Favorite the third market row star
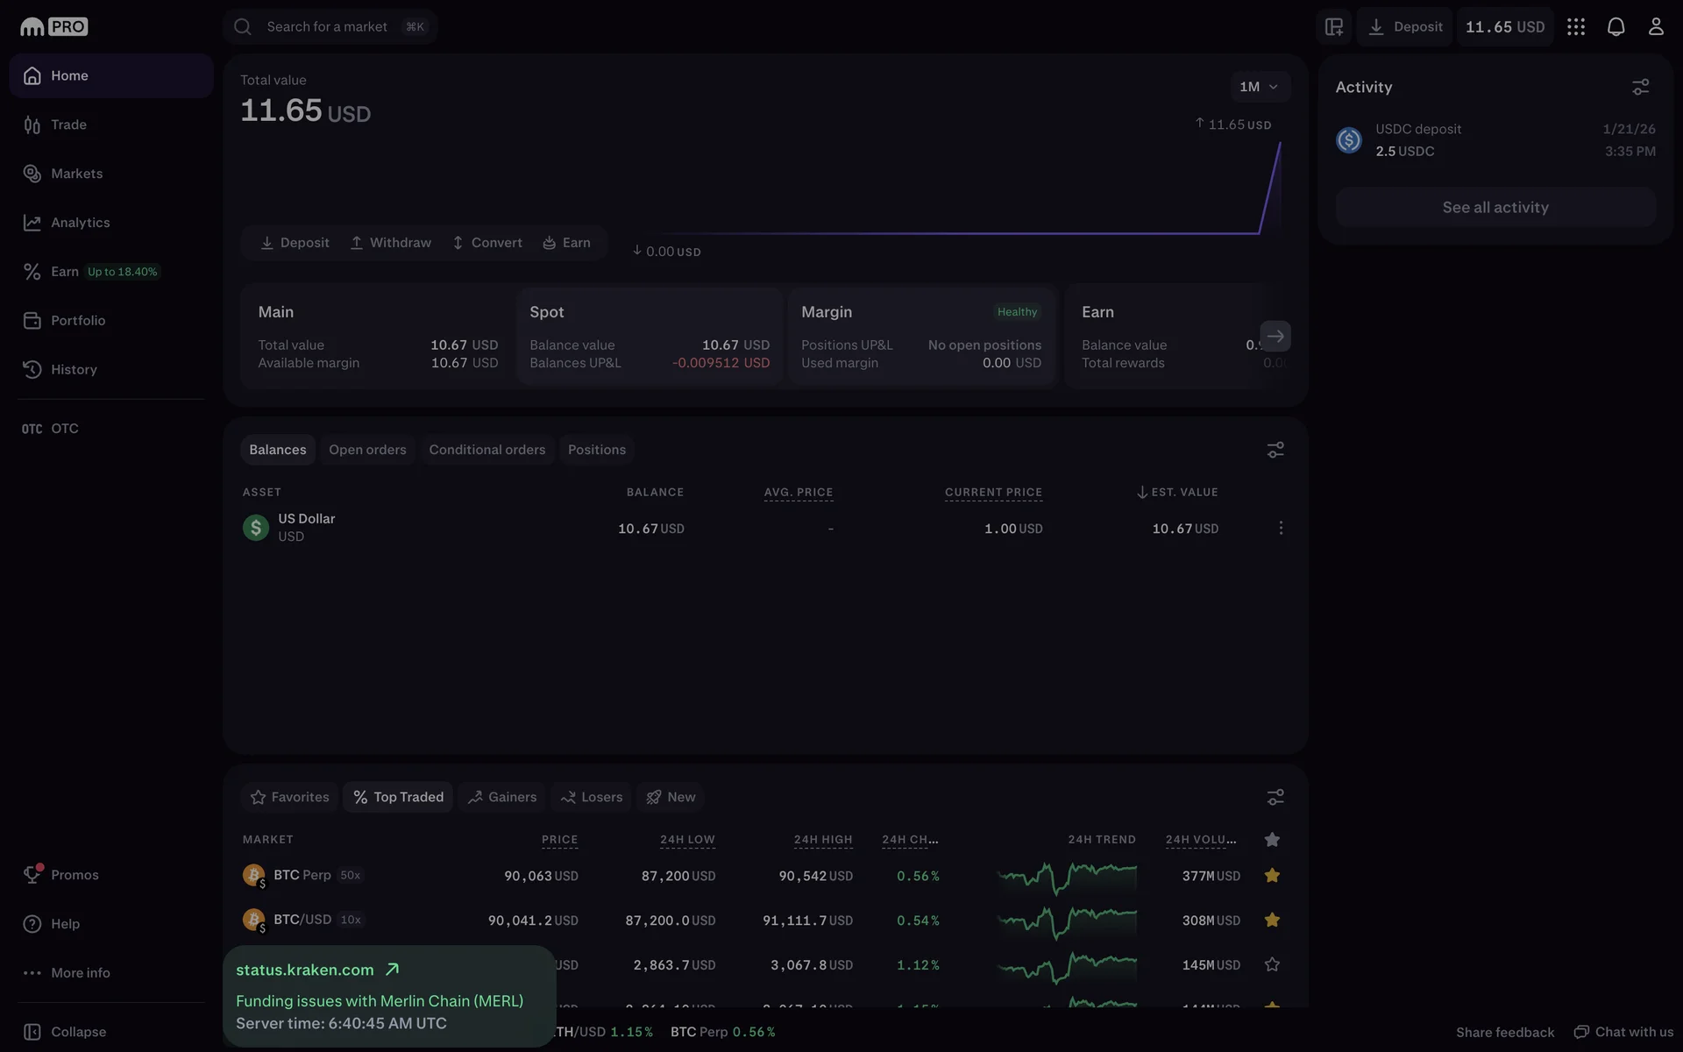Screen dimensions: 1683x1052 (x=1272, y=964)
